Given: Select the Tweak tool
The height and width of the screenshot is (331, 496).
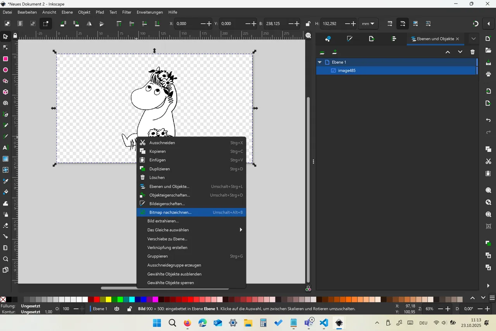Looking at the screenshot, I should pyautogui.click(x=5, y=203).
